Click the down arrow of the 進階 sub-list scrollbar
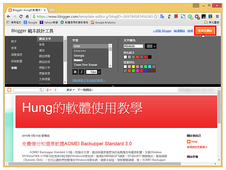 pyautogui.click(x=65, y=82)
